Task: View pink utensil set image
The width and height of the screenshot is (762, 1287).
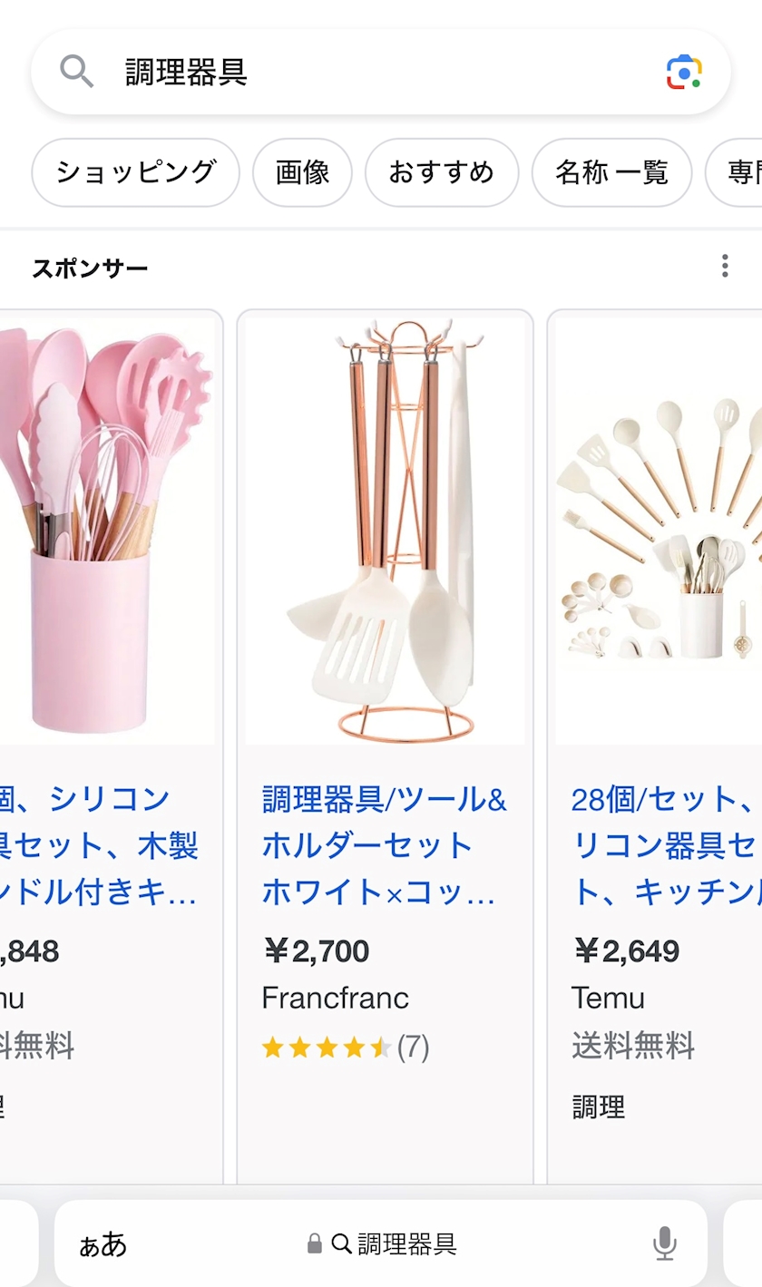Action: (107, 531)
